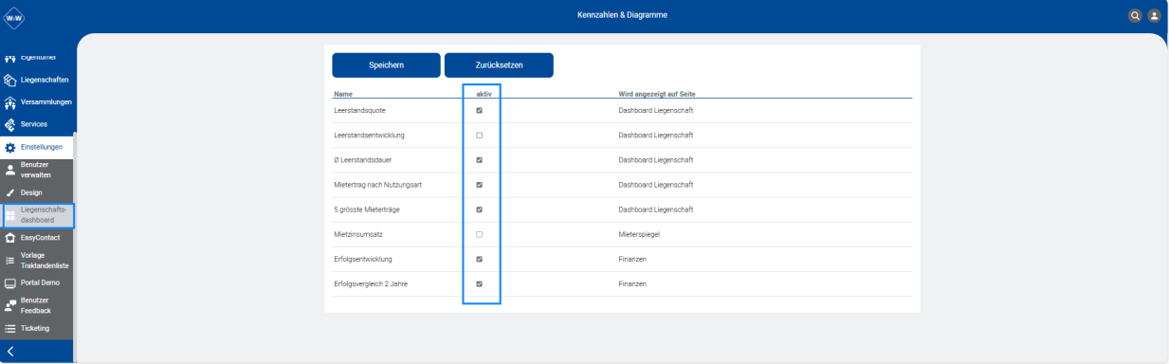The image size is (1169, 364).
Task: Select the Ø Leerstandsdauer row name
Action: pos(362,160)
